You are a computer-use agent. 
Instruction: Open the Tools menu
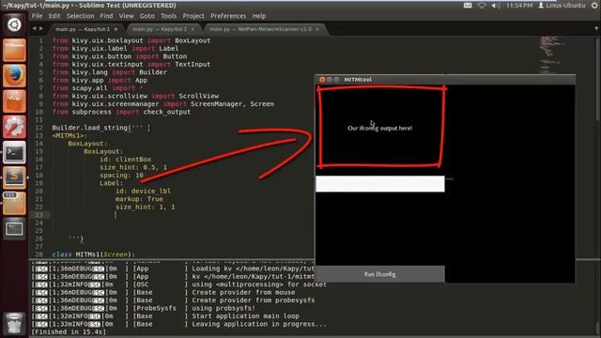169,16
